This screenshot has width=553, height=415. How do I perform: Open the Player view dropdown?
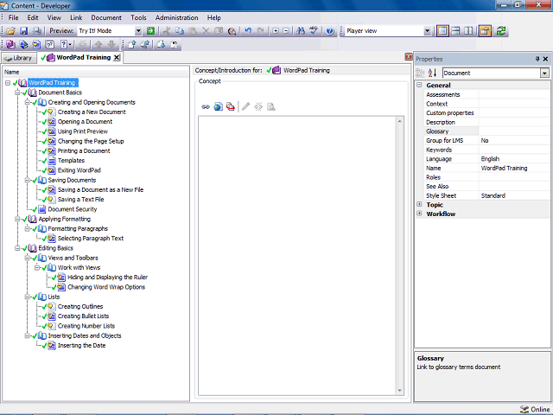427,31
